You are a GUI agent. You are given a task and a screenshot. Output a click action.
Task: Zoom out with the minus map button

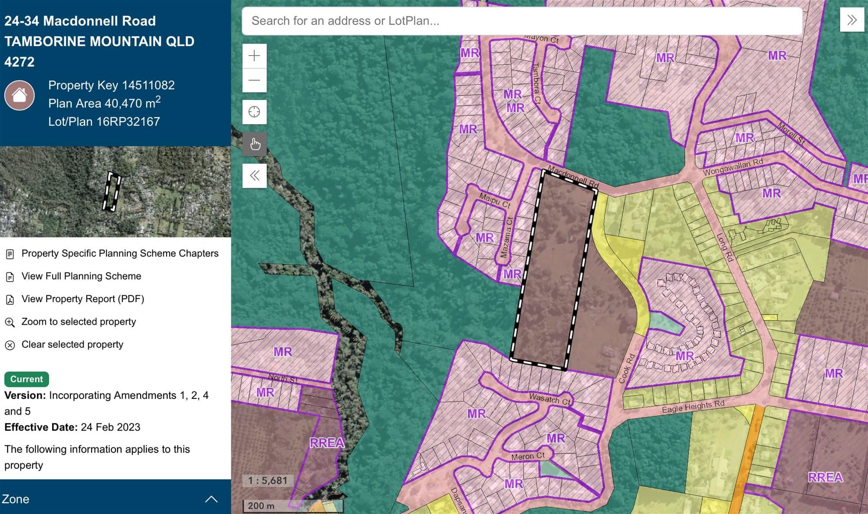click(254, 80)
